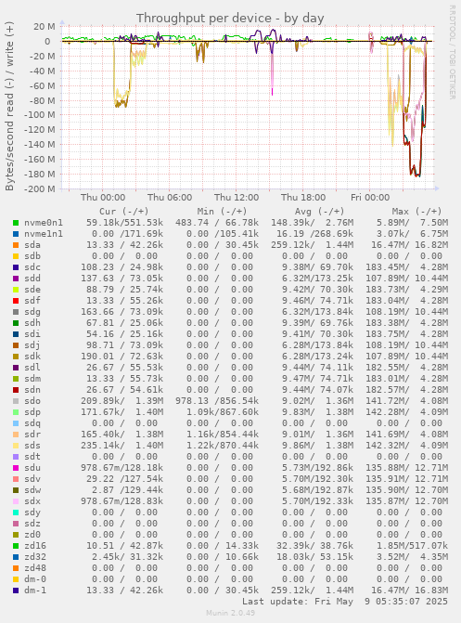The height and width of the screenshot is (623, 461).
Task: Click the green nvme0n1 legend color swatch
Action: tap(16, 223)
